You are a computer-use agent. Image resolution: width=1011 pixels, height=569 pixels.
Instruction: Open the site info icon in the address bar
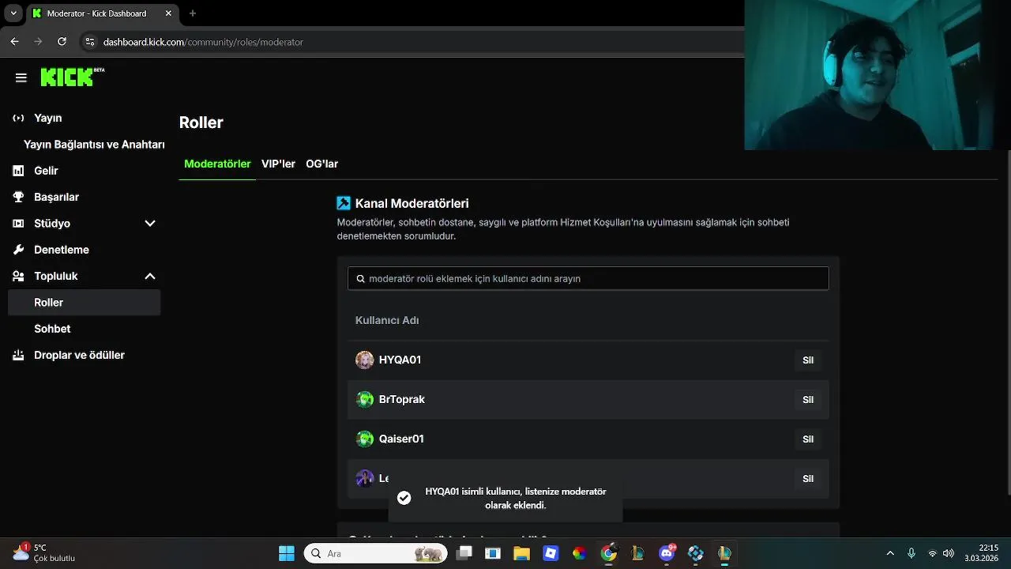tap(89, 42)
